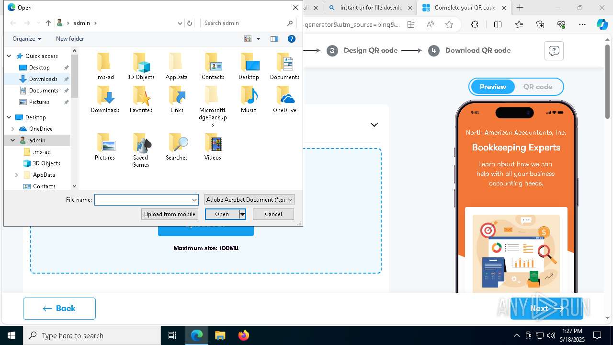Open the File name combo box dropdown
The width and height of the screenshot is (613, 345).
pyautogui.click(x=194, y=200)
